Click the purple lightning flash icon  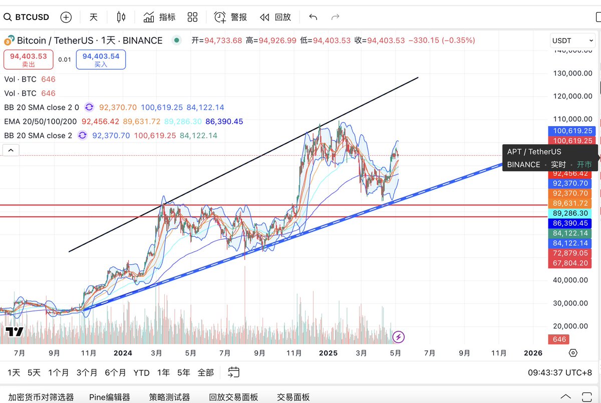pyautogui.click(x=398, y=337)
